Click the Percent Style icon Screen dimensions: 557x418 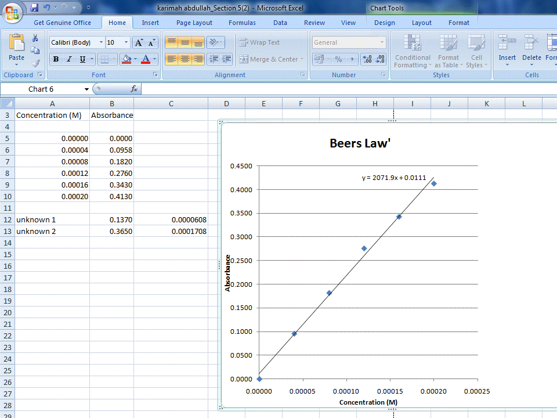pos(338,59)
